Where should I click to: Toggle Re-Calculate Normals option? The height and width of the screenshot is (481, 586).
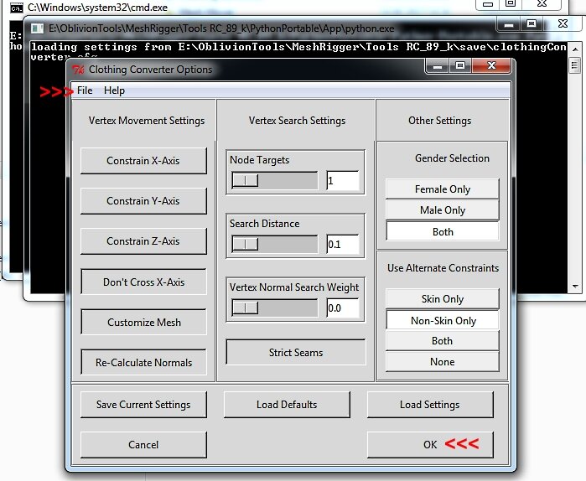143,363
